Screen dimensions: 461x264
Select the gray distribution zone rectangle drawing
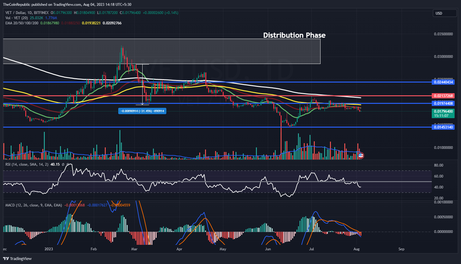pyautogui.click(x=161, y=51)
